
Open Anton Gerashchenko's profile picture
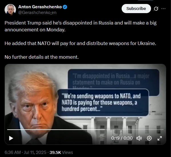coord(10,10)
